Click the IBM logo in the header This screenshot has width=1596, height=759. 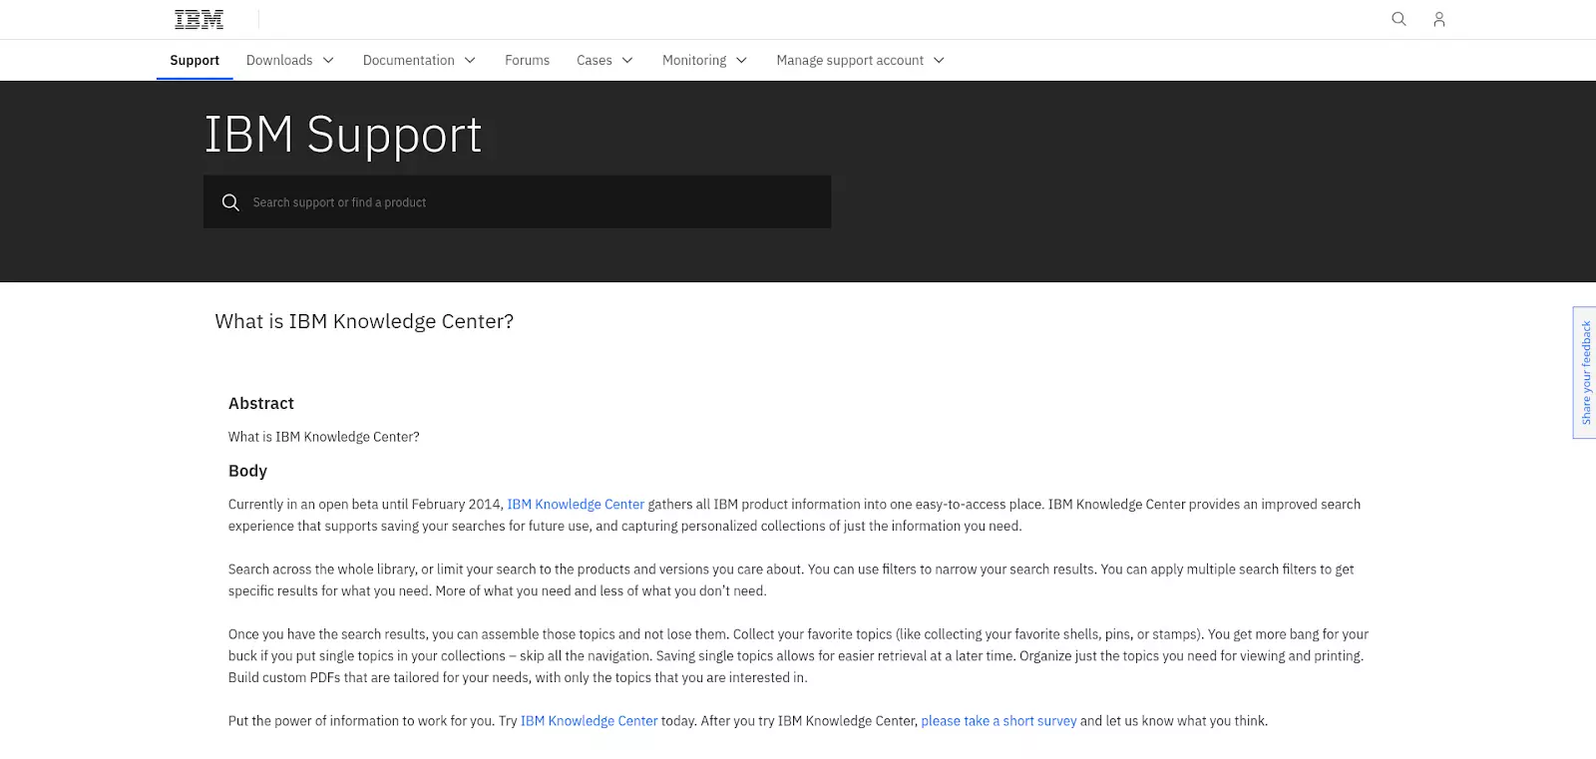[x=199, y=19]
